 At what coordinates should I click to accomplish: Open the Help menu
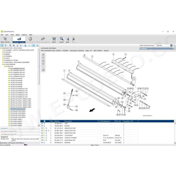[x=31, y=35]
